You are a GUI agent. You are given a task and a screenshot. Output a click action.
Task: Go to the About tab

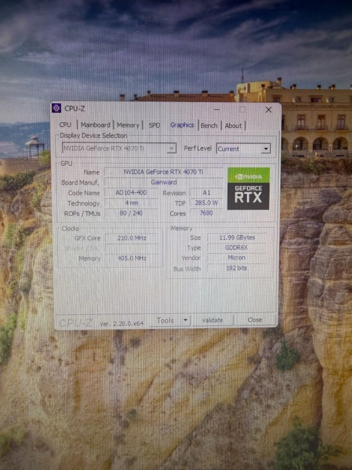(x=233, y=125)
